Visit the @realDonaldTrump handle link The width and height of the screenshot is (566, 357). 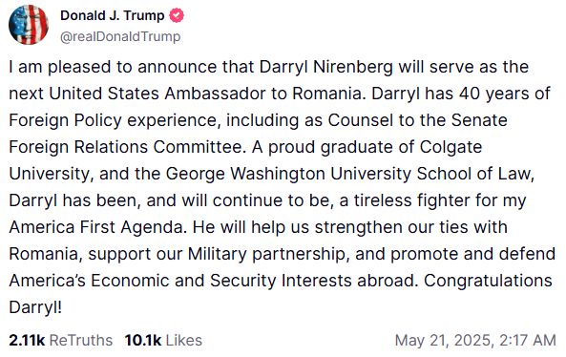pos(120,37)
